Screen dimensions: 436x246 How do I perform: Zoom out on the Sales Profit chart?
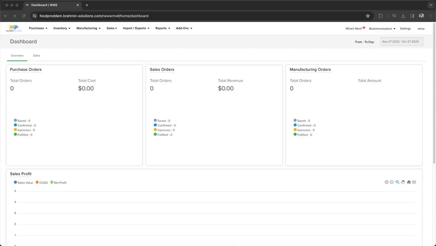392,182
